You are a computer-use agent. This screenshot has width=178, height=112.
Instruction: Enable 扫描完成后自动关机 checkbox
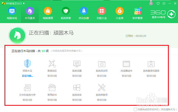(135, 109)
